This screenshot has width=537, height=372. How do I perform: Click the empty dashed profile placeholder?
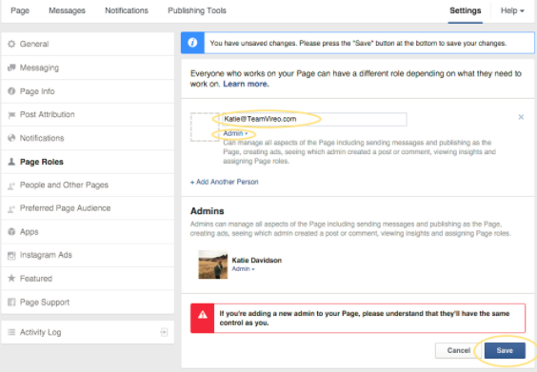point(205,127)
